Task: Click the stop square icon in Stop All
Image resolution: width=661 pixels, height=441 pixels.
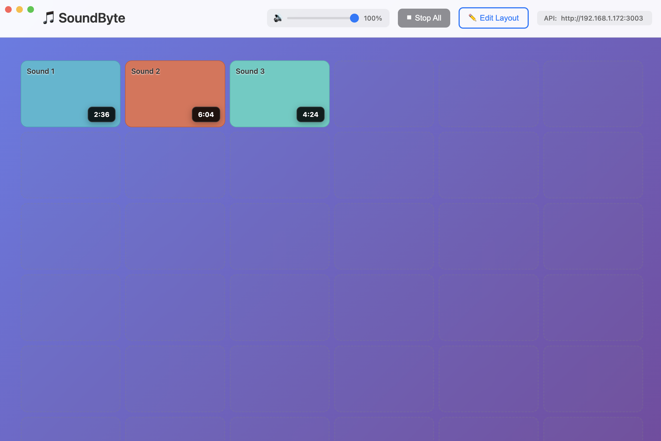Action: [x=409, y=18]
